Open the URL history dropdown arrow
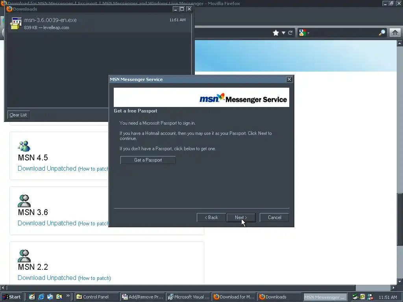403x302 pixels. [283, 33]
